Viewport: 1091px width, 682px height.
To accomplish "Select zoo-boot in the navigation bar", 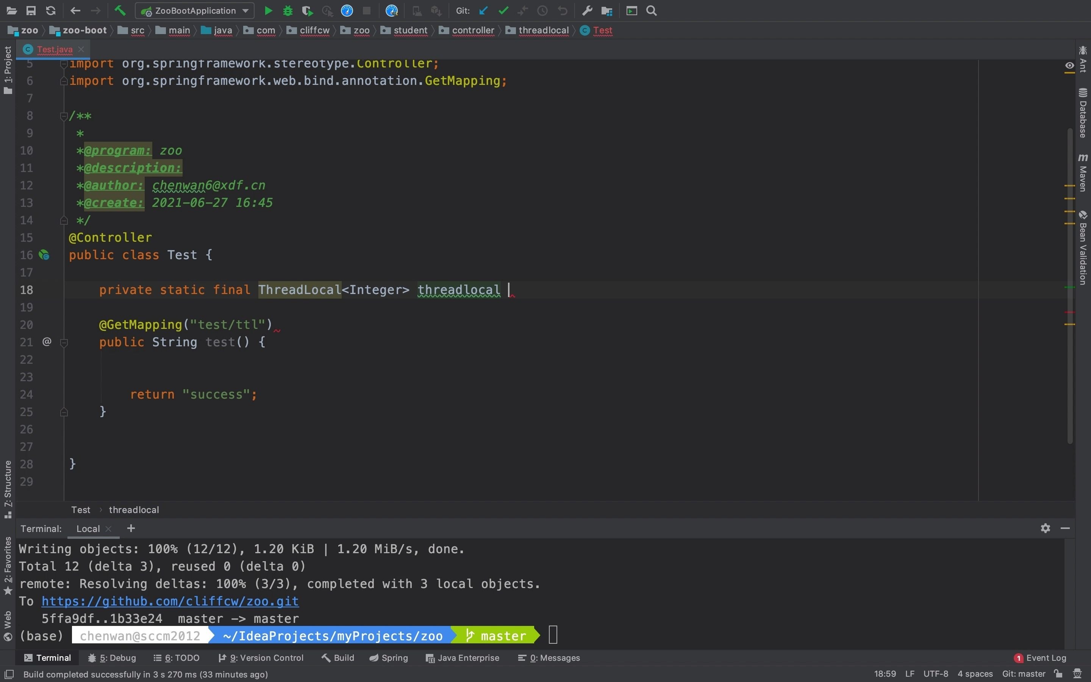I will pos(78,30).
